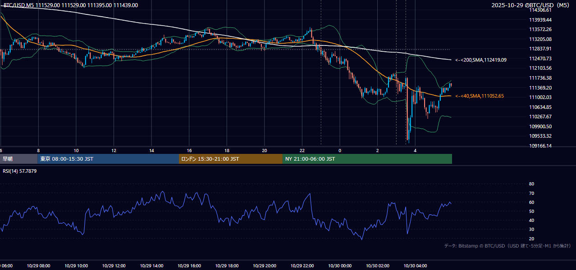Click RSI scale value 20

[x=531, y=238]
